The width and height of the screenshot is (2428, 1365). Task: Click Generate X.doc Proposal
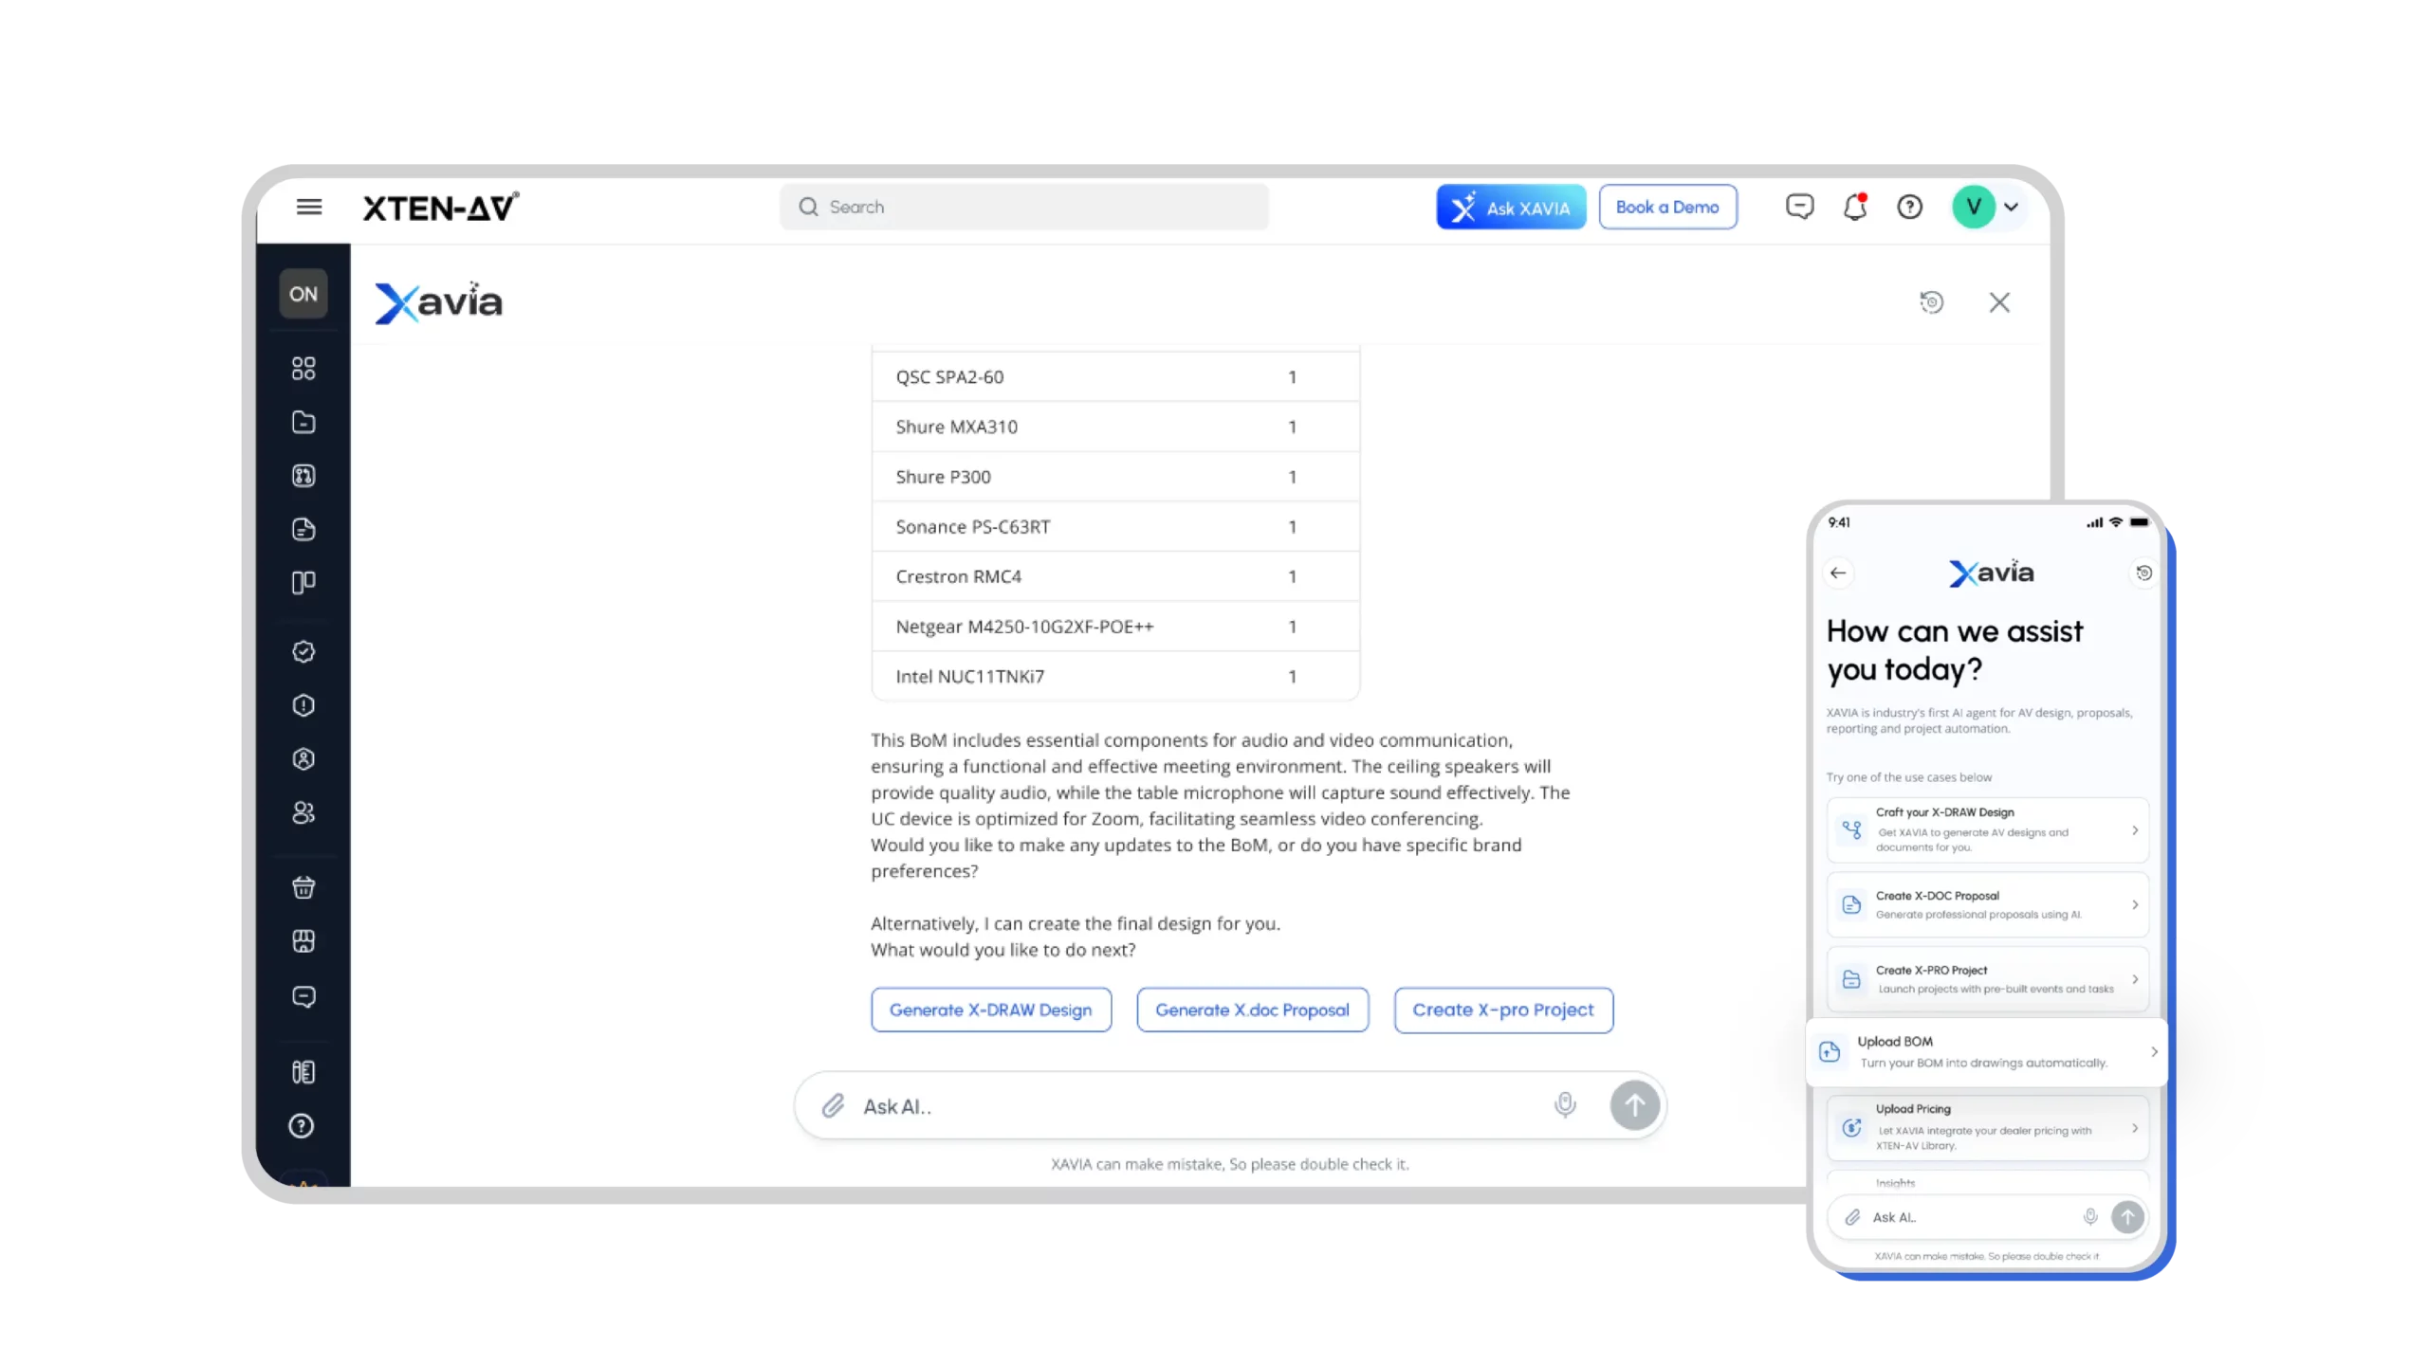point(1252,1010)
